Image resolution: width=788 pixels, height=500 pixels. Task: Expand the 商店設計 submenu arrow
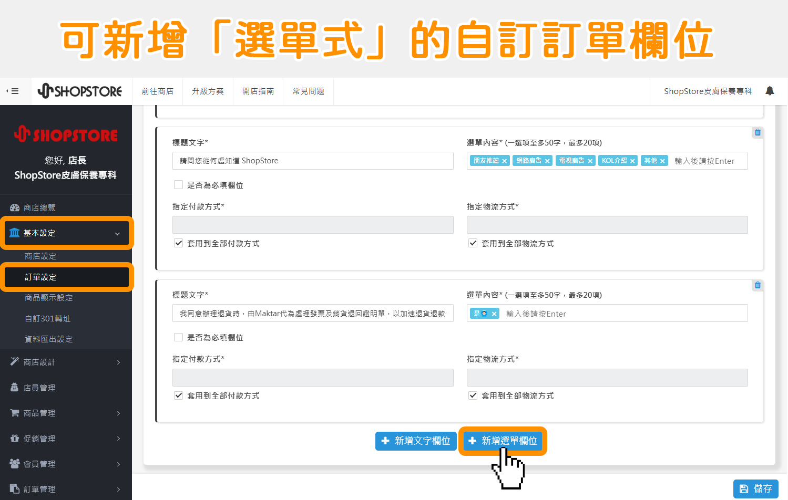coord(118,362)
